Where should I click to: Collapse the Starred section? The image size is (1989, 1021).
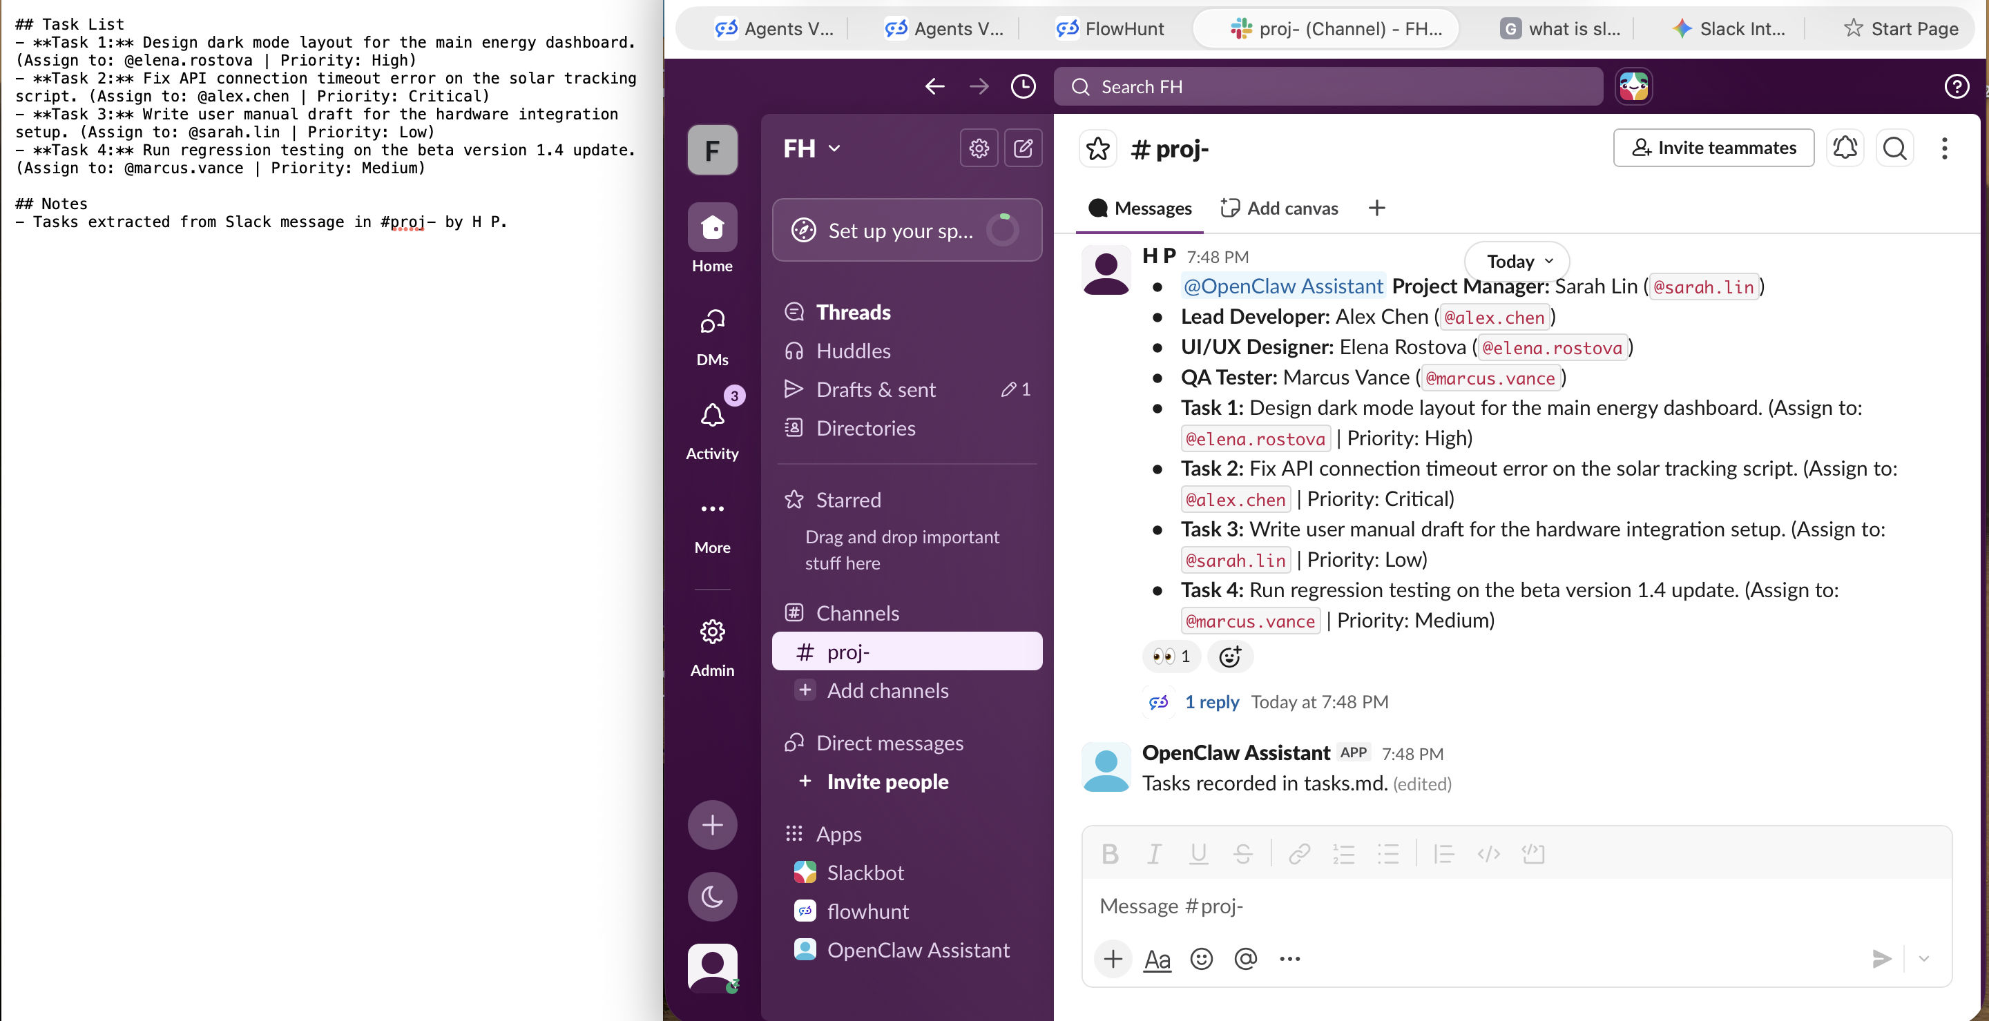click(849, 499)
